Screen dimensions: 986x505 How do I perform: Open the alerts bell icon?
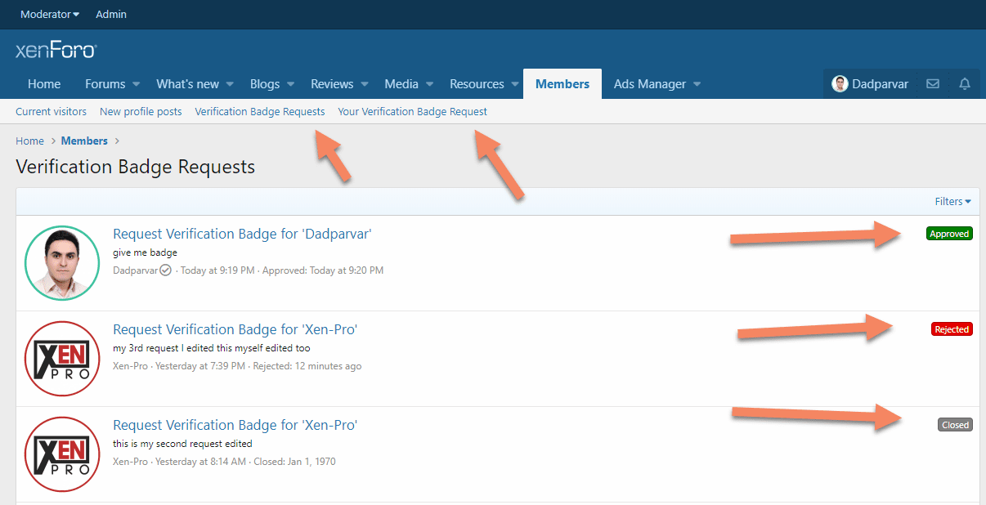[964, 84]
